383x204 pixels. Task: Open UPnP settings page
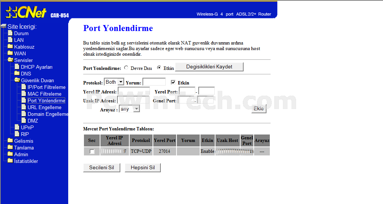27,127
